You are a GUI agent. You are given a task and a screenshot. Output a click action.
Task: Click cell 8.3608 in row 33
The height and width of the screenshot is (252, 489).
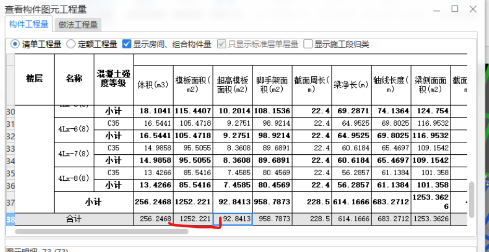(233, 149)
